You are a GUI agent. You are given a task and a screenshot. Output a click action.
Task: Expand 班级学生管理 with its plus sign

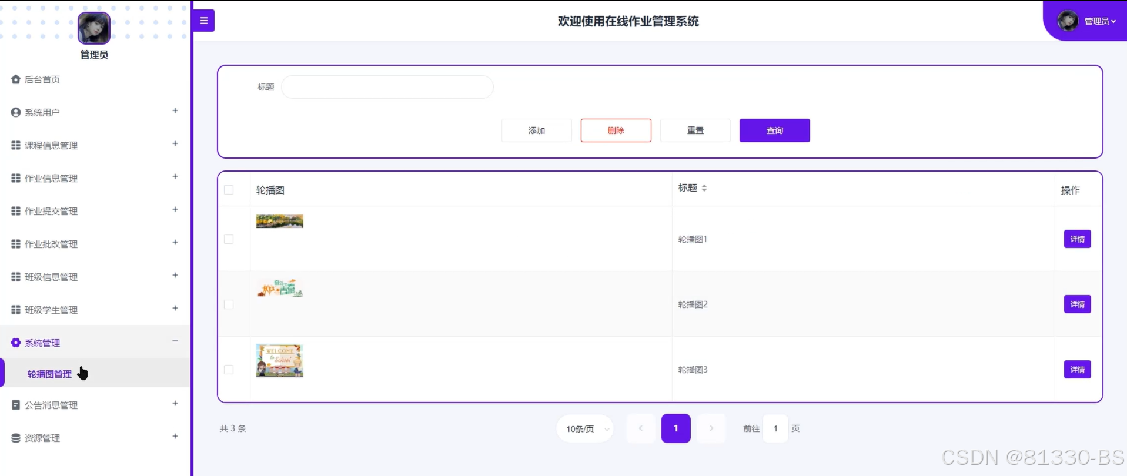(175, 308)
